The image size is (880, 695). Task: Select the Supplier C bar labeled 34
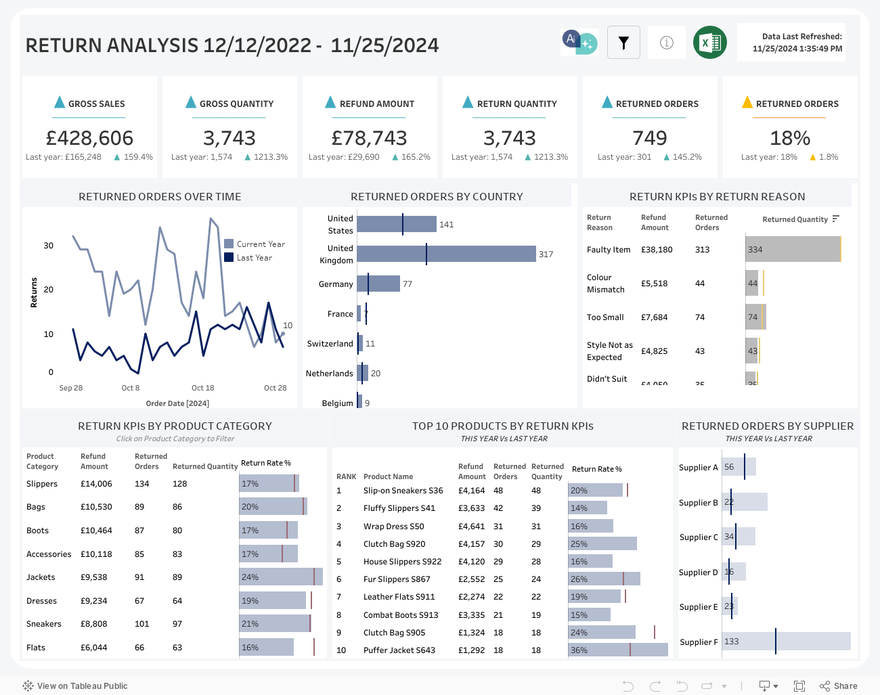click(739, 537)
